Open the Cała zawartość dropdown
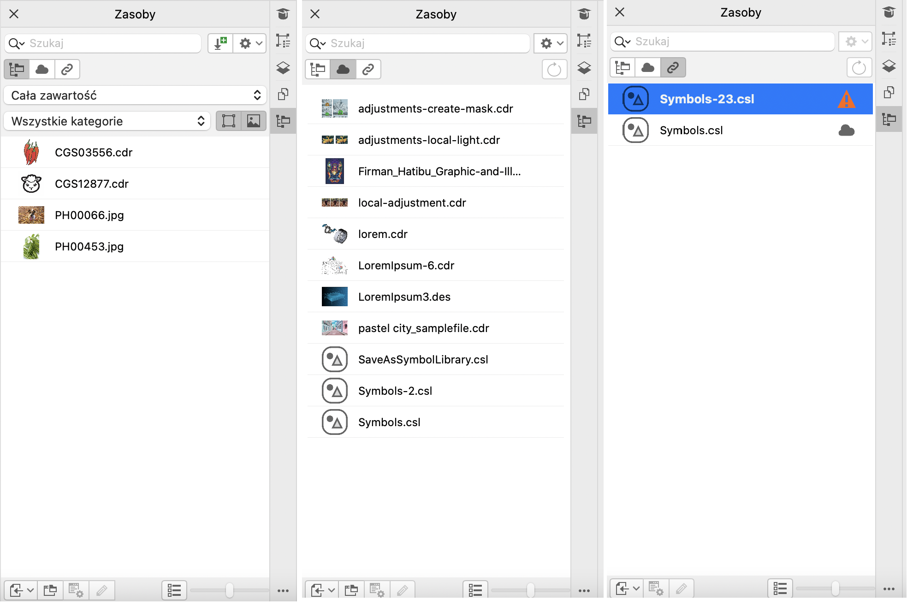 [x=135, y=95]
